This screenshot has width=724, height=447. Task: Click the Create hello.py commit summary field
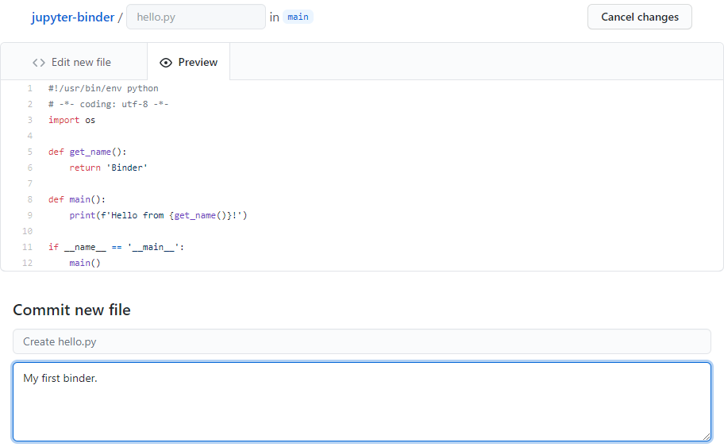(x=361, y=341)
